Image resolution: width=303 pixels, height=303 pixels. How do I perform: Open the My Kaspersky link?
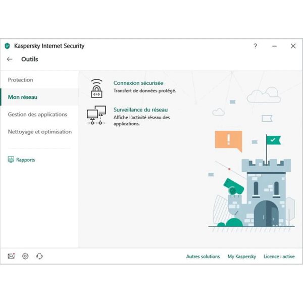[x=242, y=257]
